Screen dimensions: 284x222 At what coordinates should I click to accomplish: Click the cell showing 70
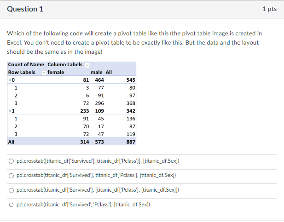point(86,126)
